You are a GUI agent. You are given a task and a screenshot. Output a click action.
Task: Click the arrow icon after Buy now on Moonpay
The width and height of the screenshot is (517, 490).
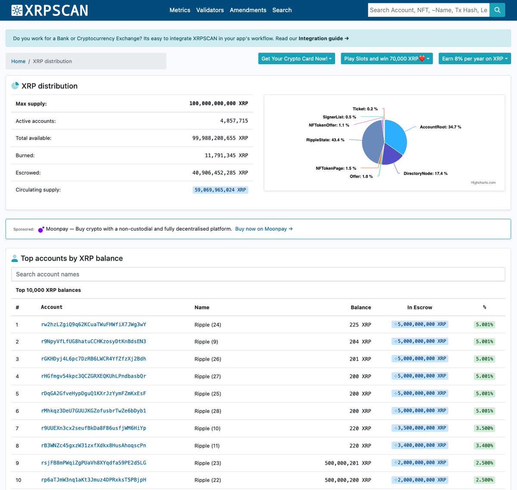[x=291, y=229]
